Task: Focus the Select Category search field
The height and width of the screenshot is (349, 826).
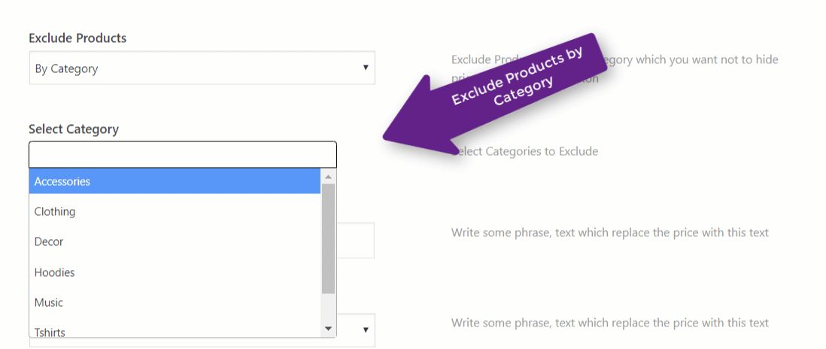Action: (x=183, y=154)
